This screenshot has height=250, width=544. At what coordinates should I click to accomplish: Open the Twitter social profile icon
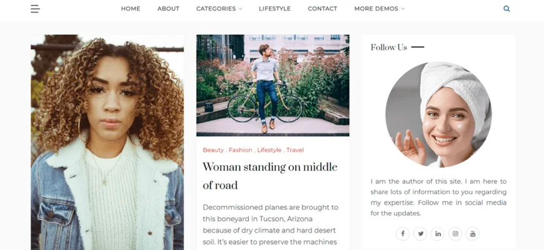click(420, 234)
